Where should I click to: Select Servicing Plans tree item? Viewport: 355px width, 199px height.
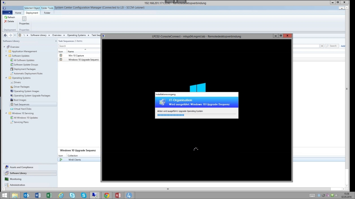[19, 122]
